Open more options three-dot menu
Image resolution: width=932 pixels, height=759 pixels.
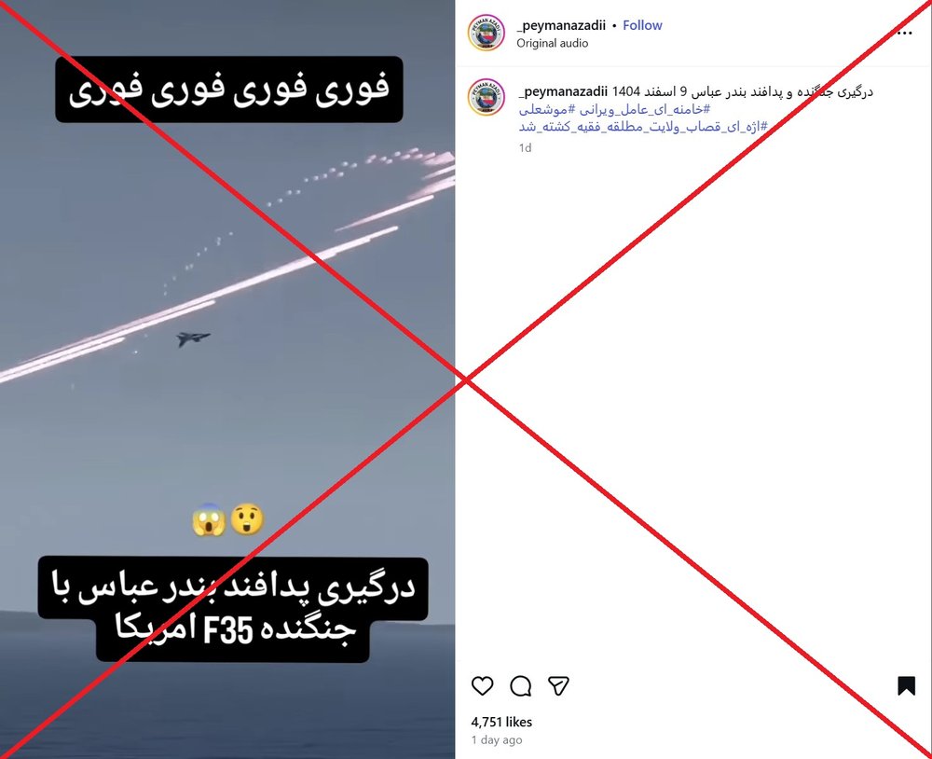click(904, 34)
